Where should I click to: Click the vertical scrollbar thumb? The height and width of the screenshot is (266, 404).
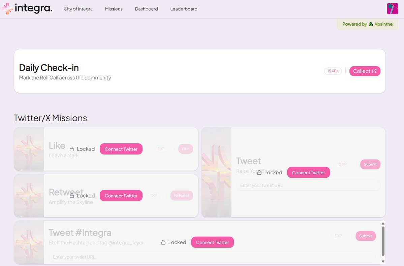[383, 241]
